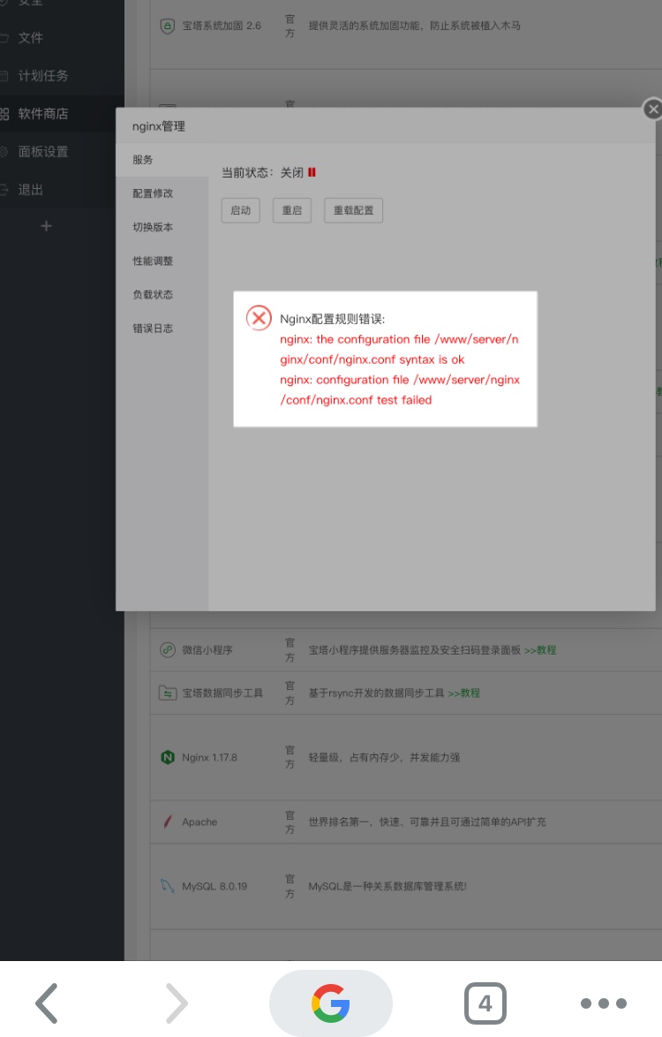
Task: Click 宝塔系统加固 2.6 name
Action: point(222,26)
